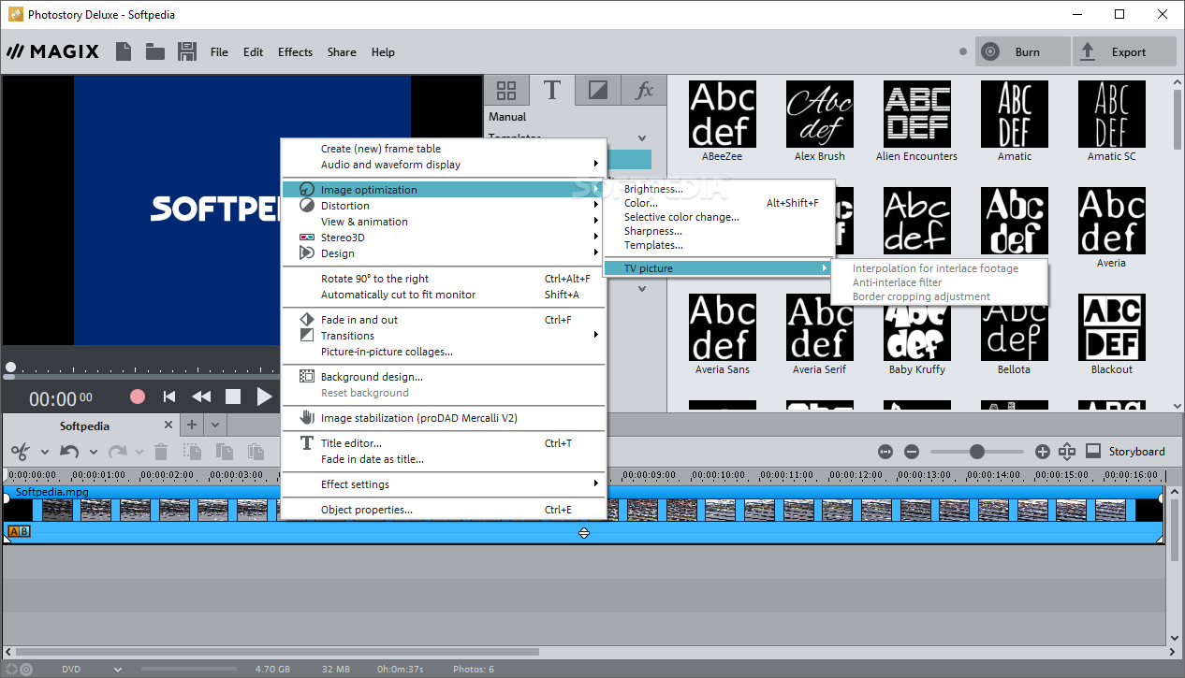Image resolution: width=1185 pixels, height=678 pixels.
Task: Stop playback with the square button
Action: coord(233,397)
